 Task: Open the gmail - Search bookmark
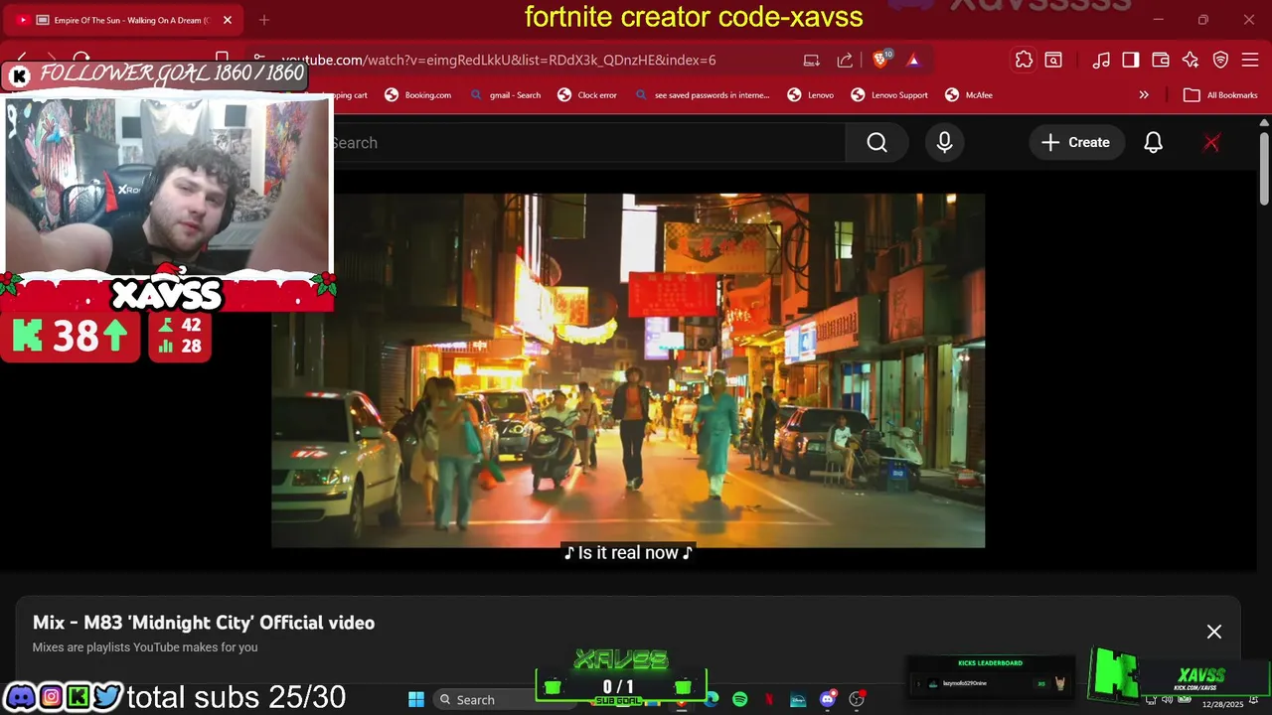coord(506,95)
